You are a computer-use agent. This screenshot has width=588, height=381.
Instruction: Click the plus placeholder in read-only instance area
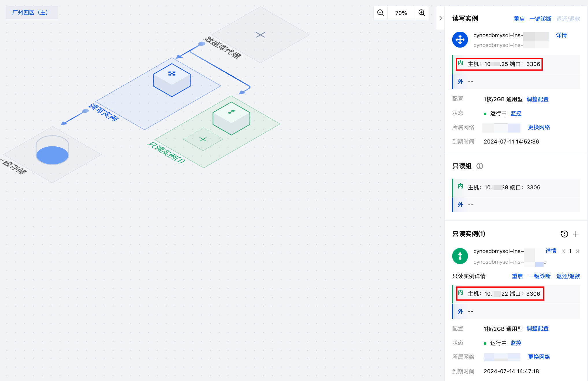(203, 139)
